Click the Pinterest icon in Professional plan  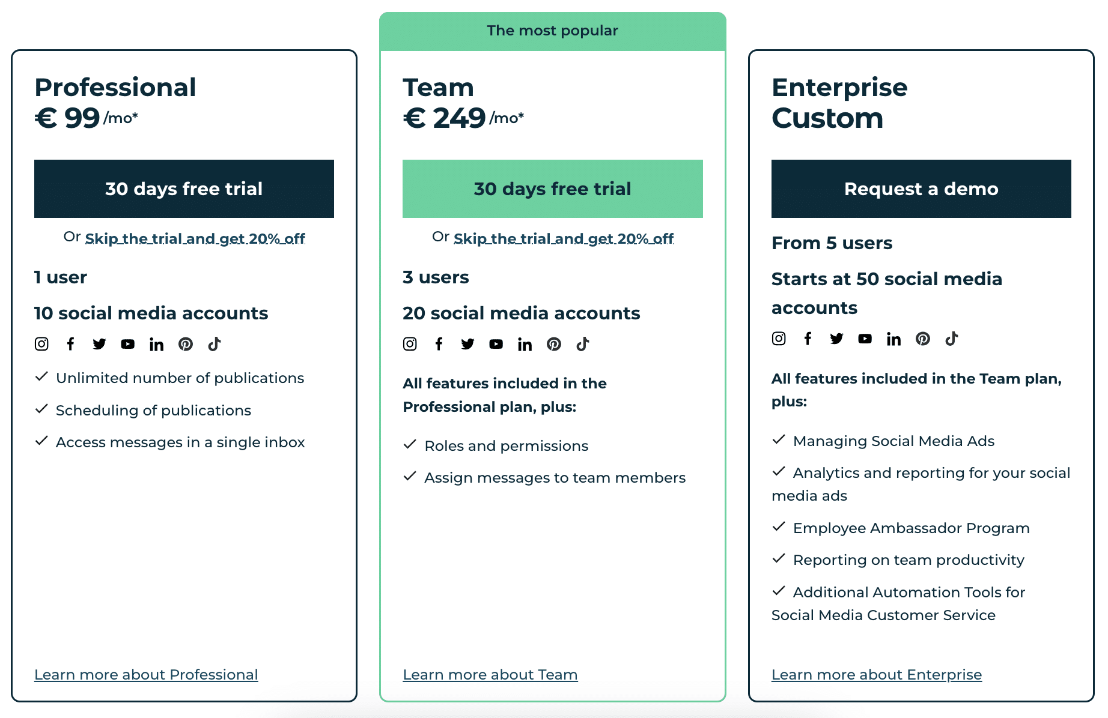click(x=186, y=344)
